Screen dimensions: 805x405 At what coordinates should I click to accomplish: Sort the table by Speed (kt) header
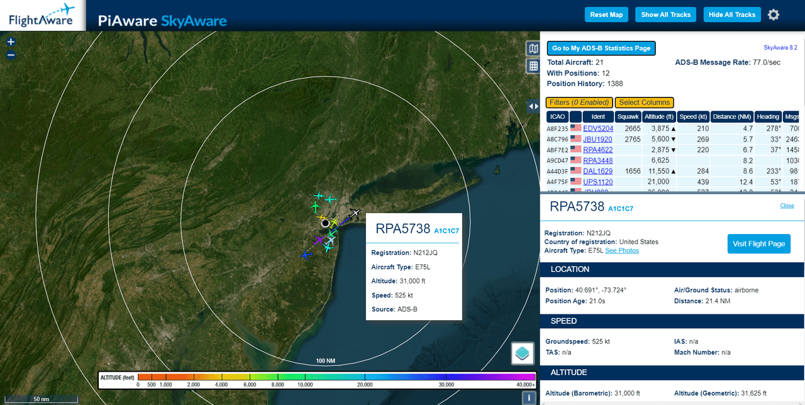(x=694, y=116)
